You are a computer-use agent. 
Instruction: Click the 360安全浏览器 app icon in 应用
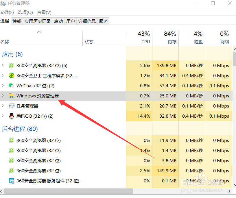tap(12, 65)
